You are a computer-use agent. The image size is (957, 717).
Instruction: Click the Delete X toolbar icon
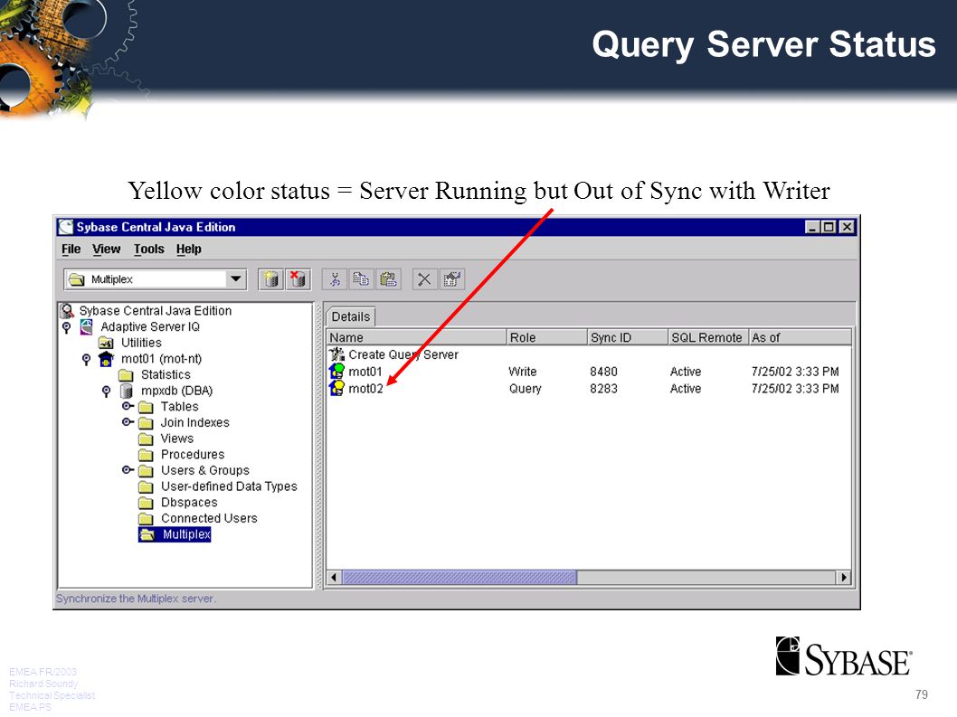(424, 279)
